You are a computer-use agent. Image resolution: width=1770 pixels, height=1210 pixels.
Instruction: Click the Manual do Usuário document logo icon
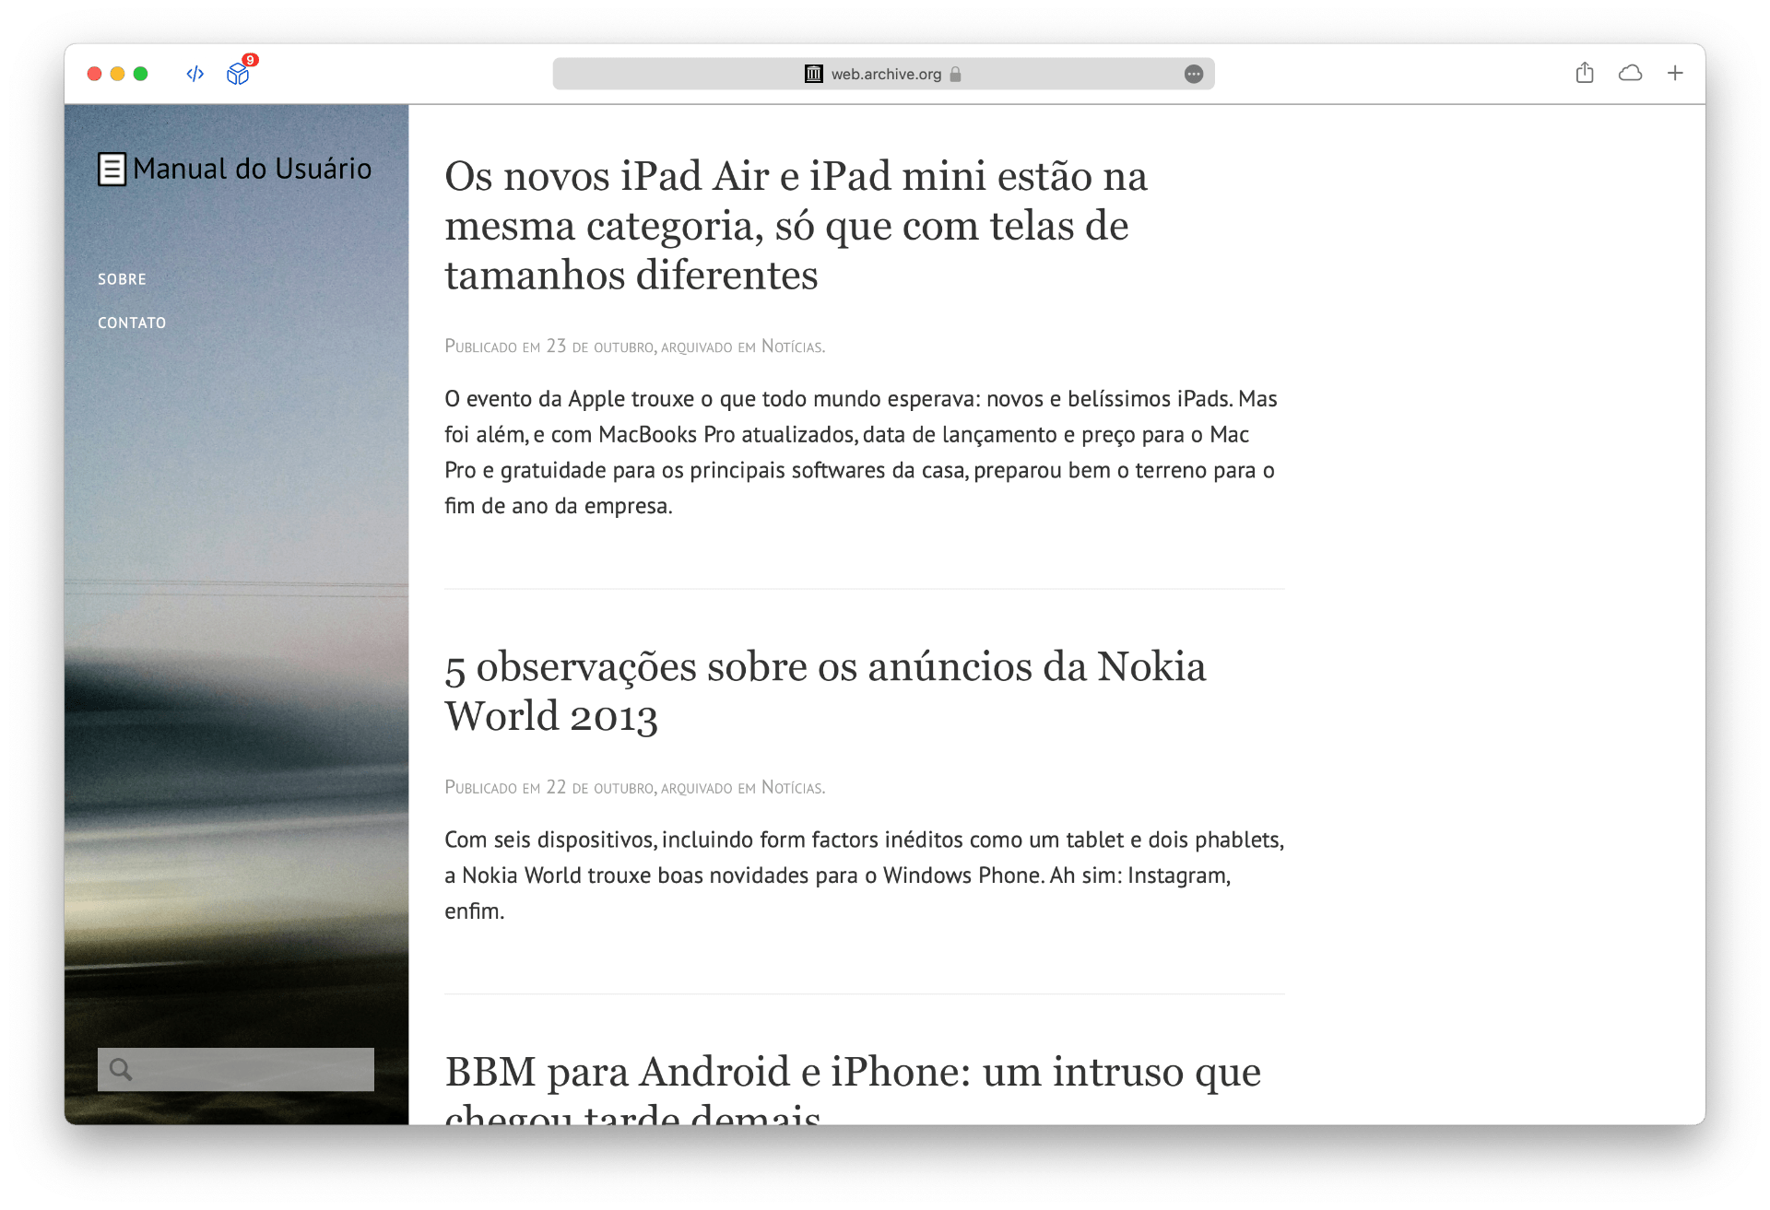click(110, 169)
